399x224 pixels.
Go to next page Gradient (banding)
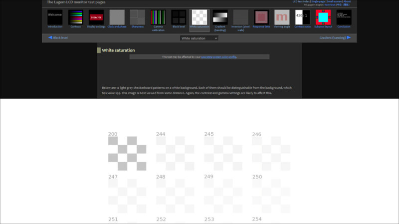point(335,37)
